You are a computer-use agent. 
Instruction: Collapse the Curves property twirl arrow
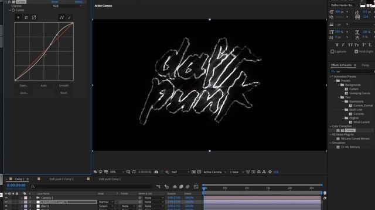10,10
